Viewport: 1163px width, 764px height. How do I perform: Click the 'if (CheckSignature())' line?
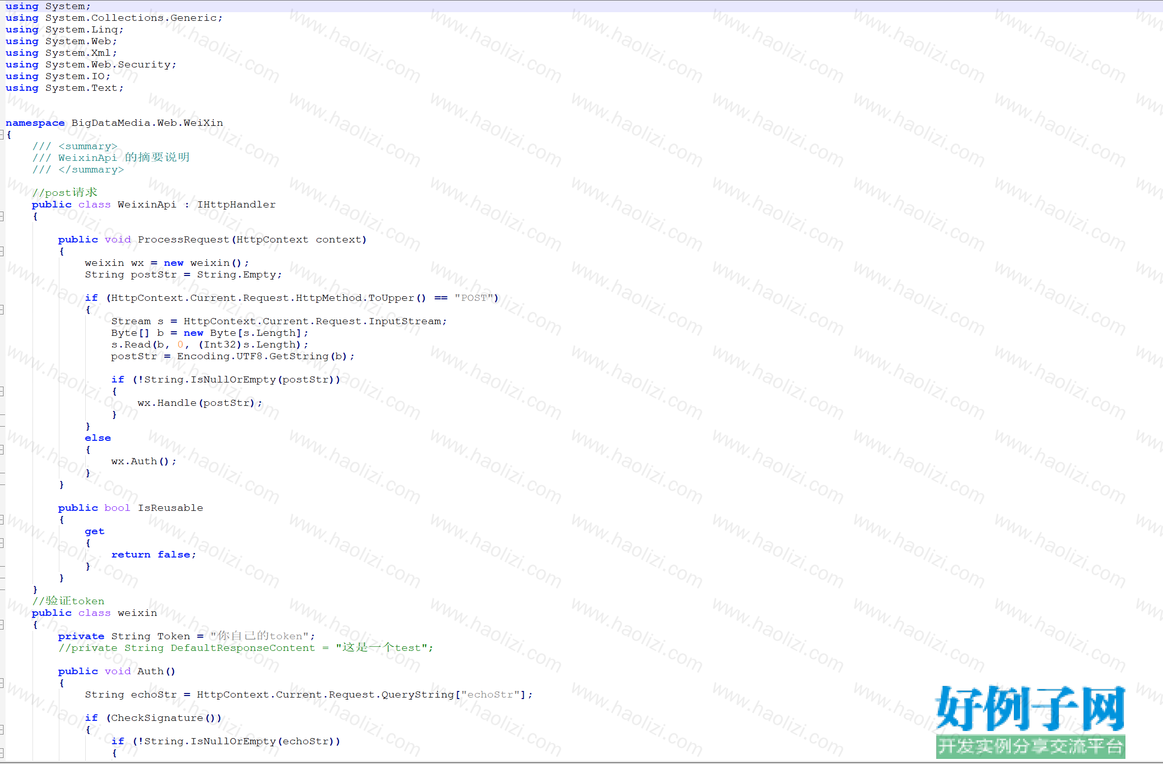[x=153, y=718]
